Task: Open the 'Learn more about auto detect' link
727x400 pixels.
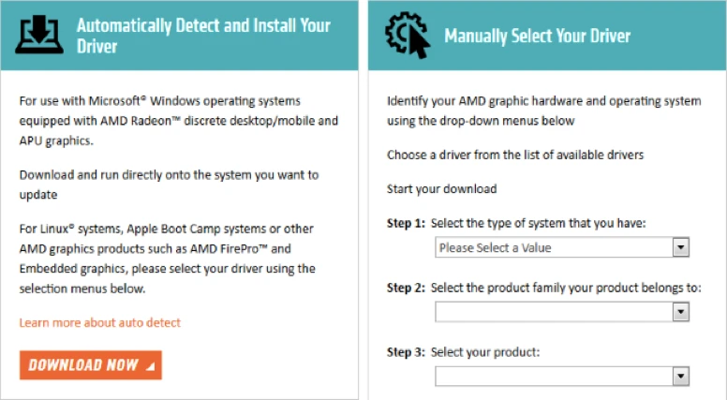Action: pos(100,322)
